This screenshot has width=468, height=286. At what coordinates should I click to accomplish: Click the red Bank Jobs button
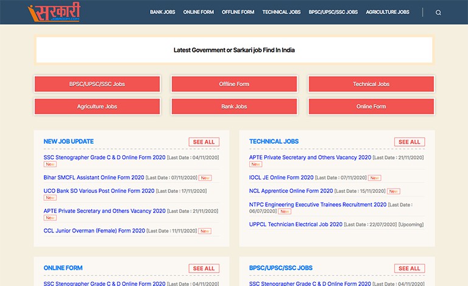click(234, 106)
